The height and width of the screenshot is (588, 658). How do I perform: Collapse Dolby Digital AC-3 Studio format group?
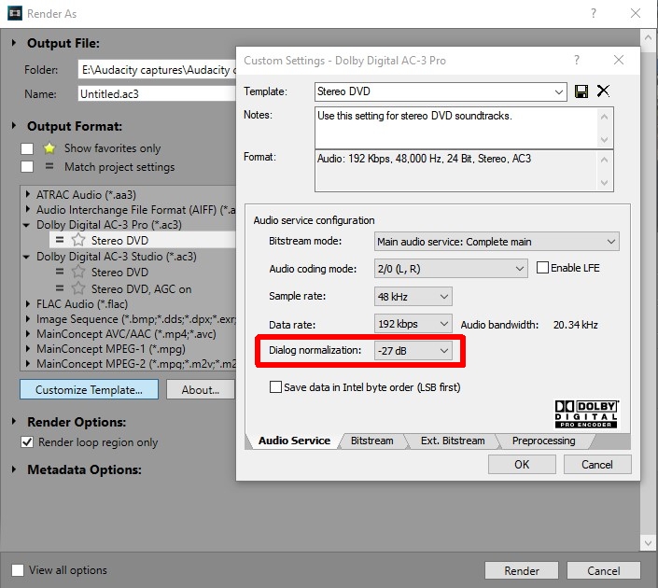coord(26,257)
